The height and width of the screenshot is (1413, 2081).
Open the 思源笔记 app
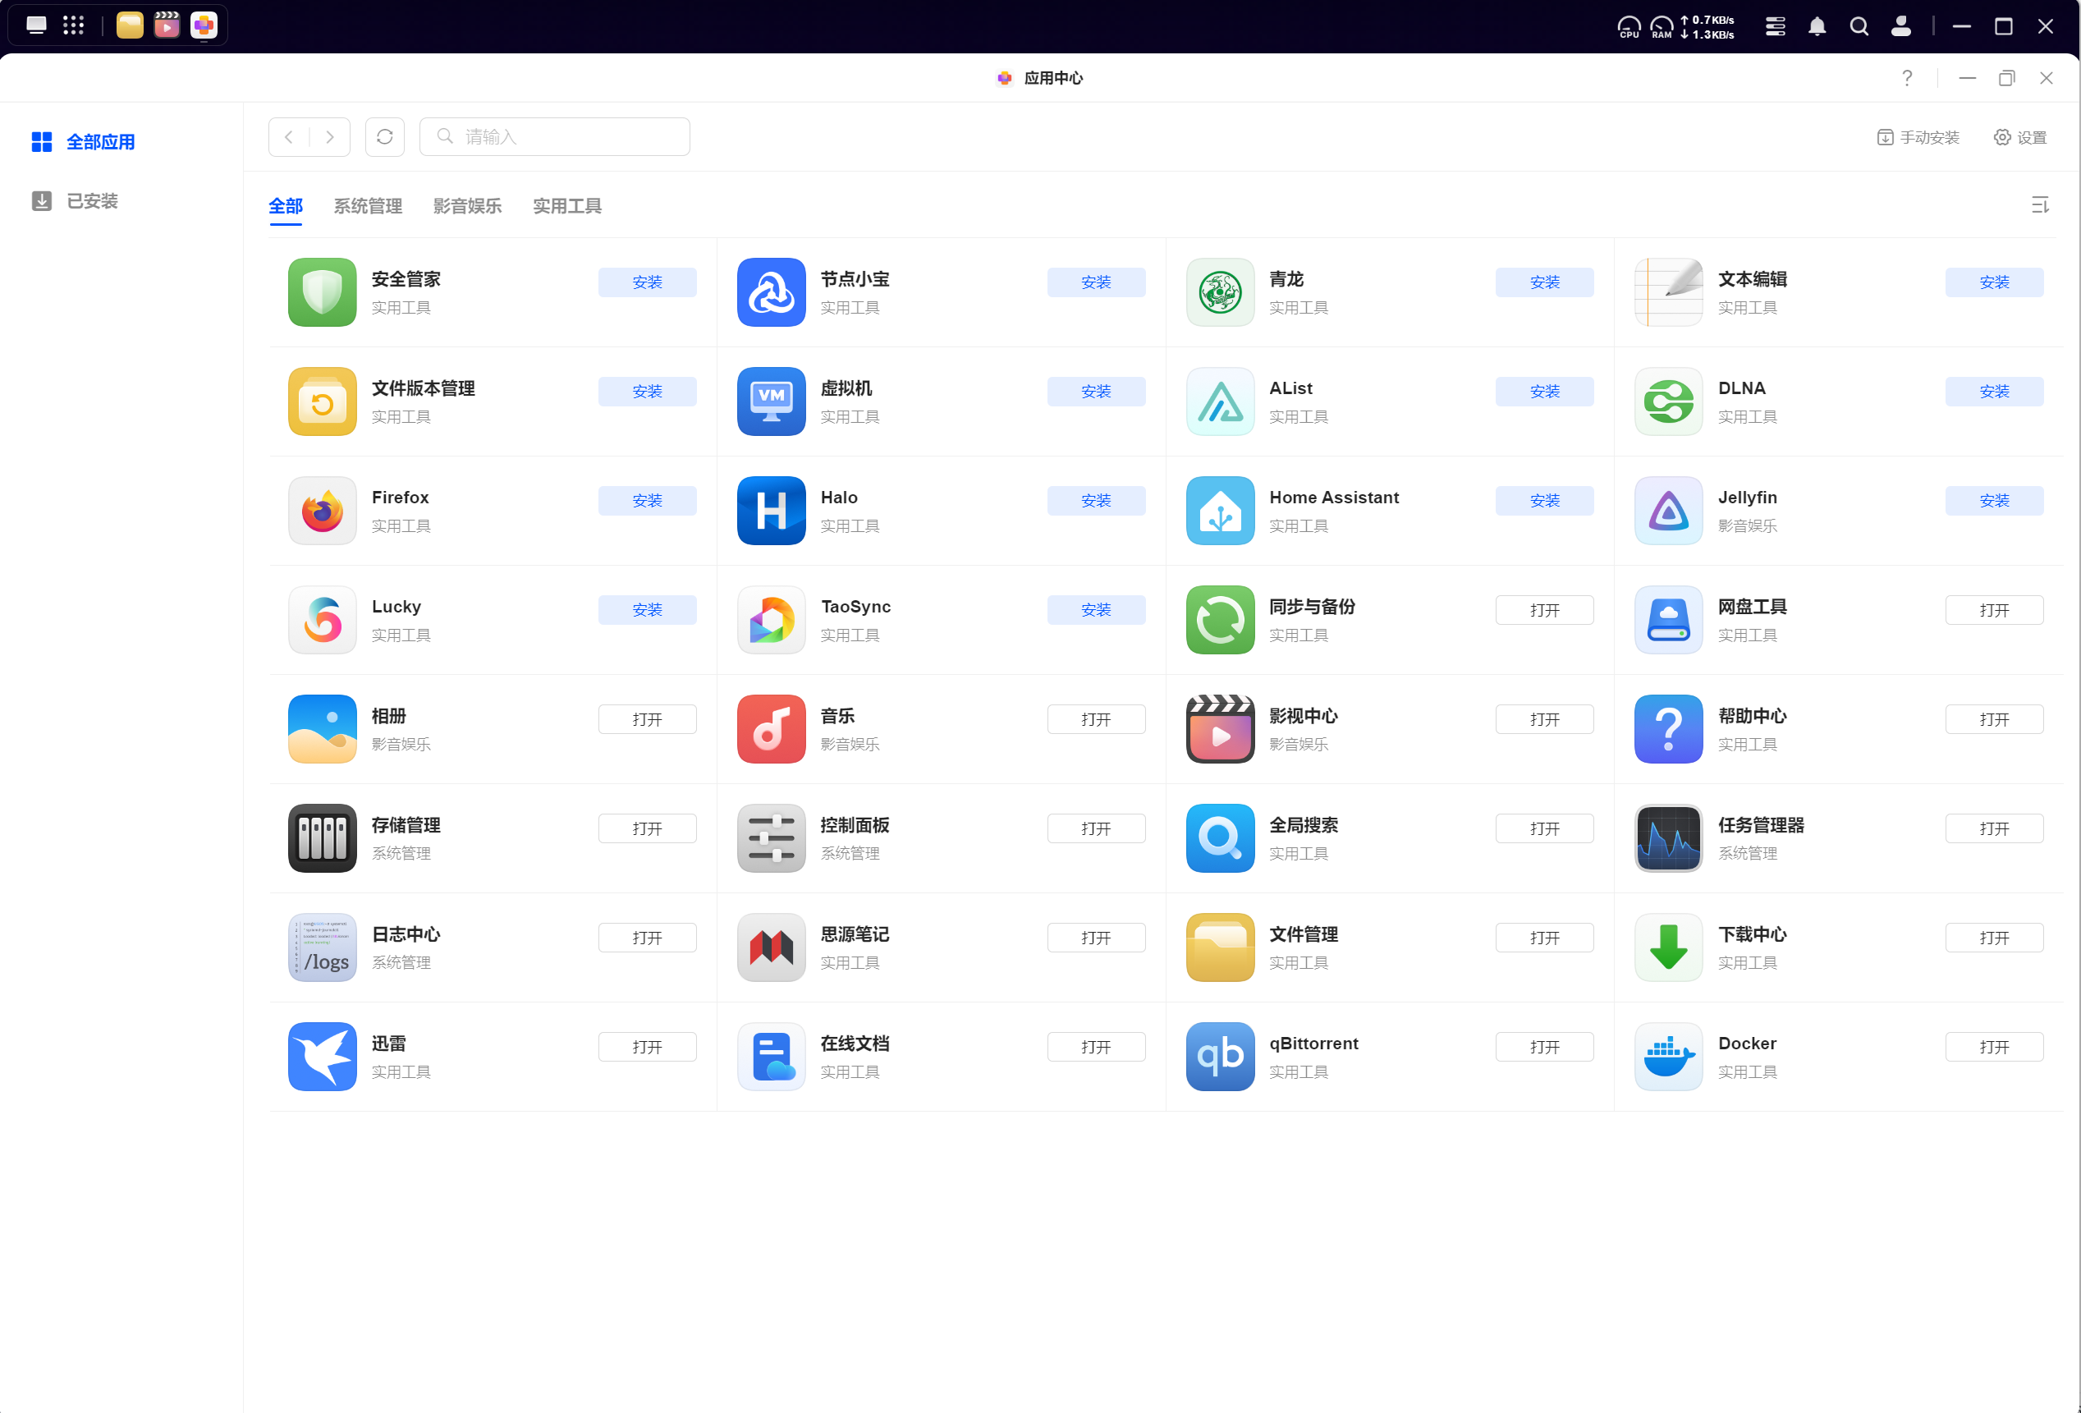(x=1095, y=938)
